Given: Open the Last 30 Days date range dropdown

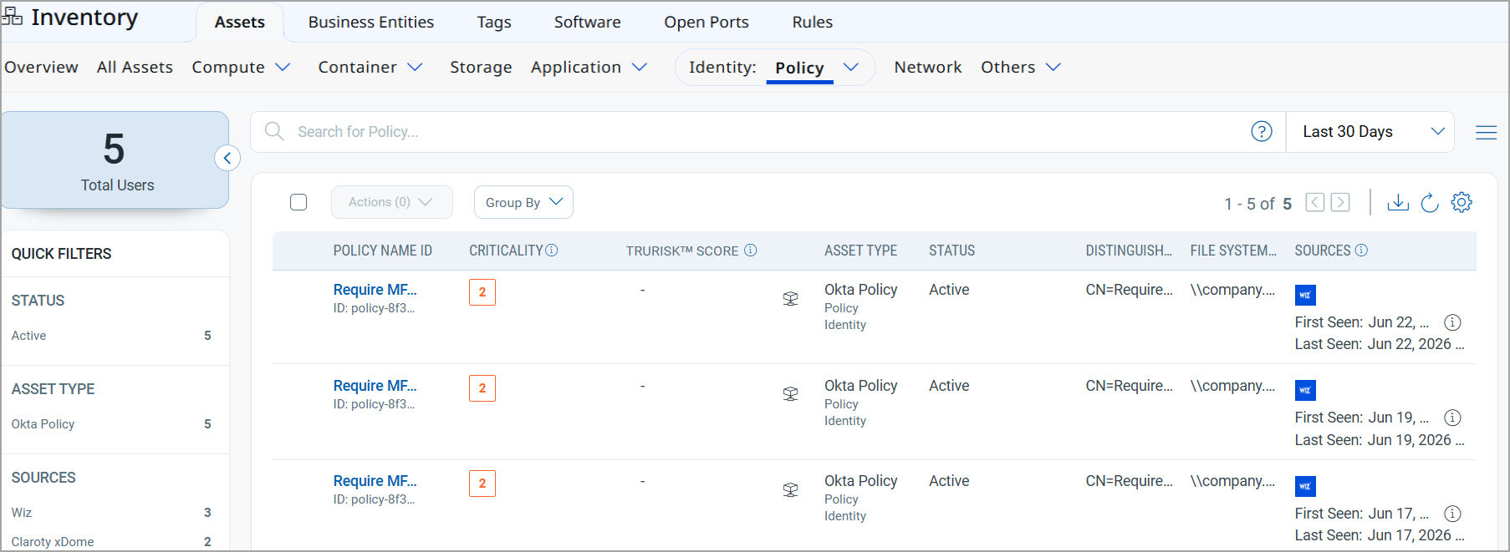Looking at the screenshot, I should click(x=1370, y=132).
